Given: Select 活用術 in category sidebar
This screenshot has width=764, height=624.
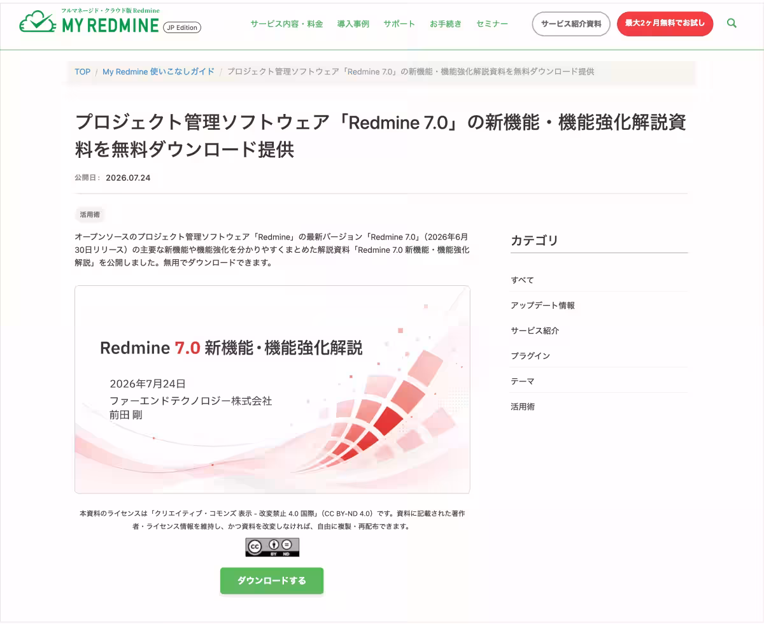Looking at the screenshot, I should [523, 406].
